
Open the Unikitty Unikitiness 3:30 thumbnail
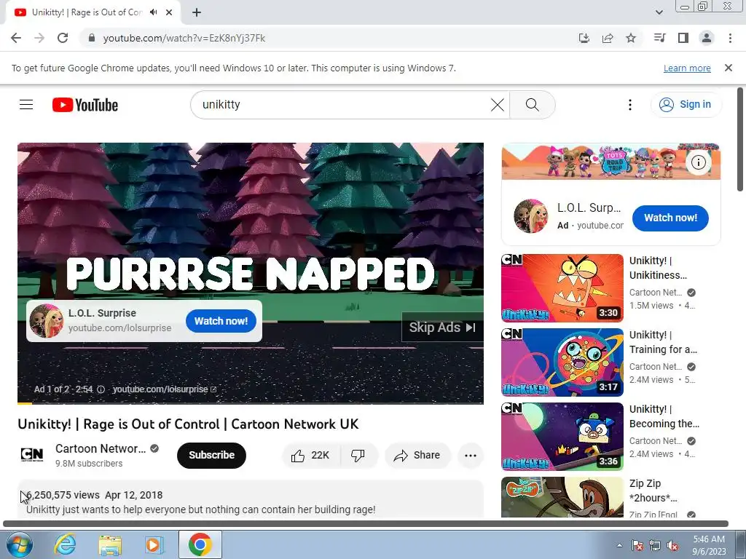[562, 288]
